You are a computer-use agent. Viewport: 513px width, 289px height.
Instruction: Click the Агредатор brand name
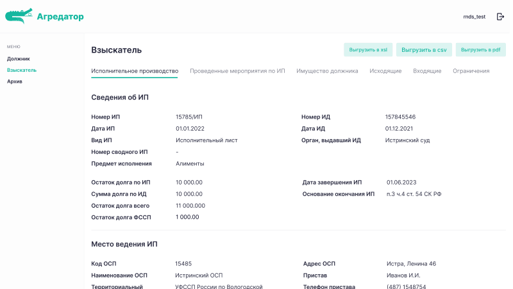point(60,17)
